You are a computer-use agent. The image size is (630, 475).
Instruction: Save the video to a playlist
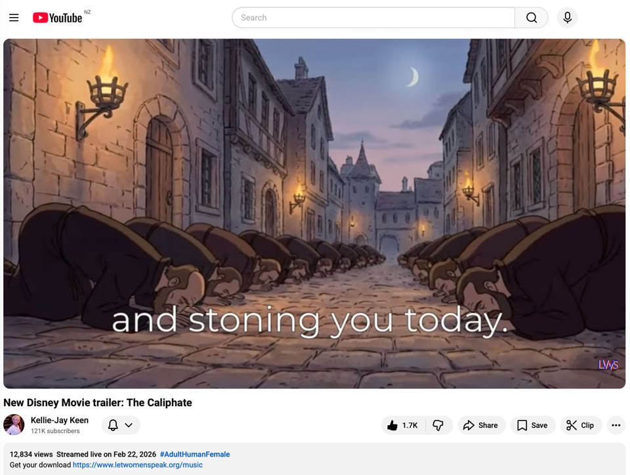point(532,425)
